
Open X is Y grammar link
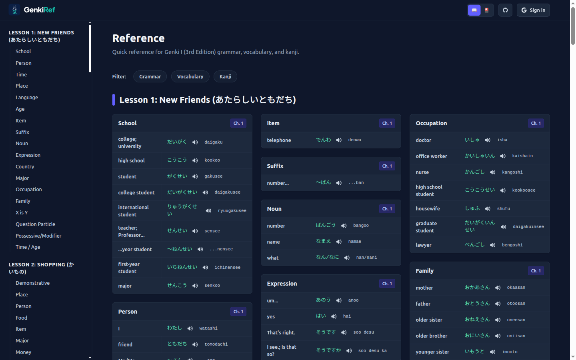click(x=22, y=213)
